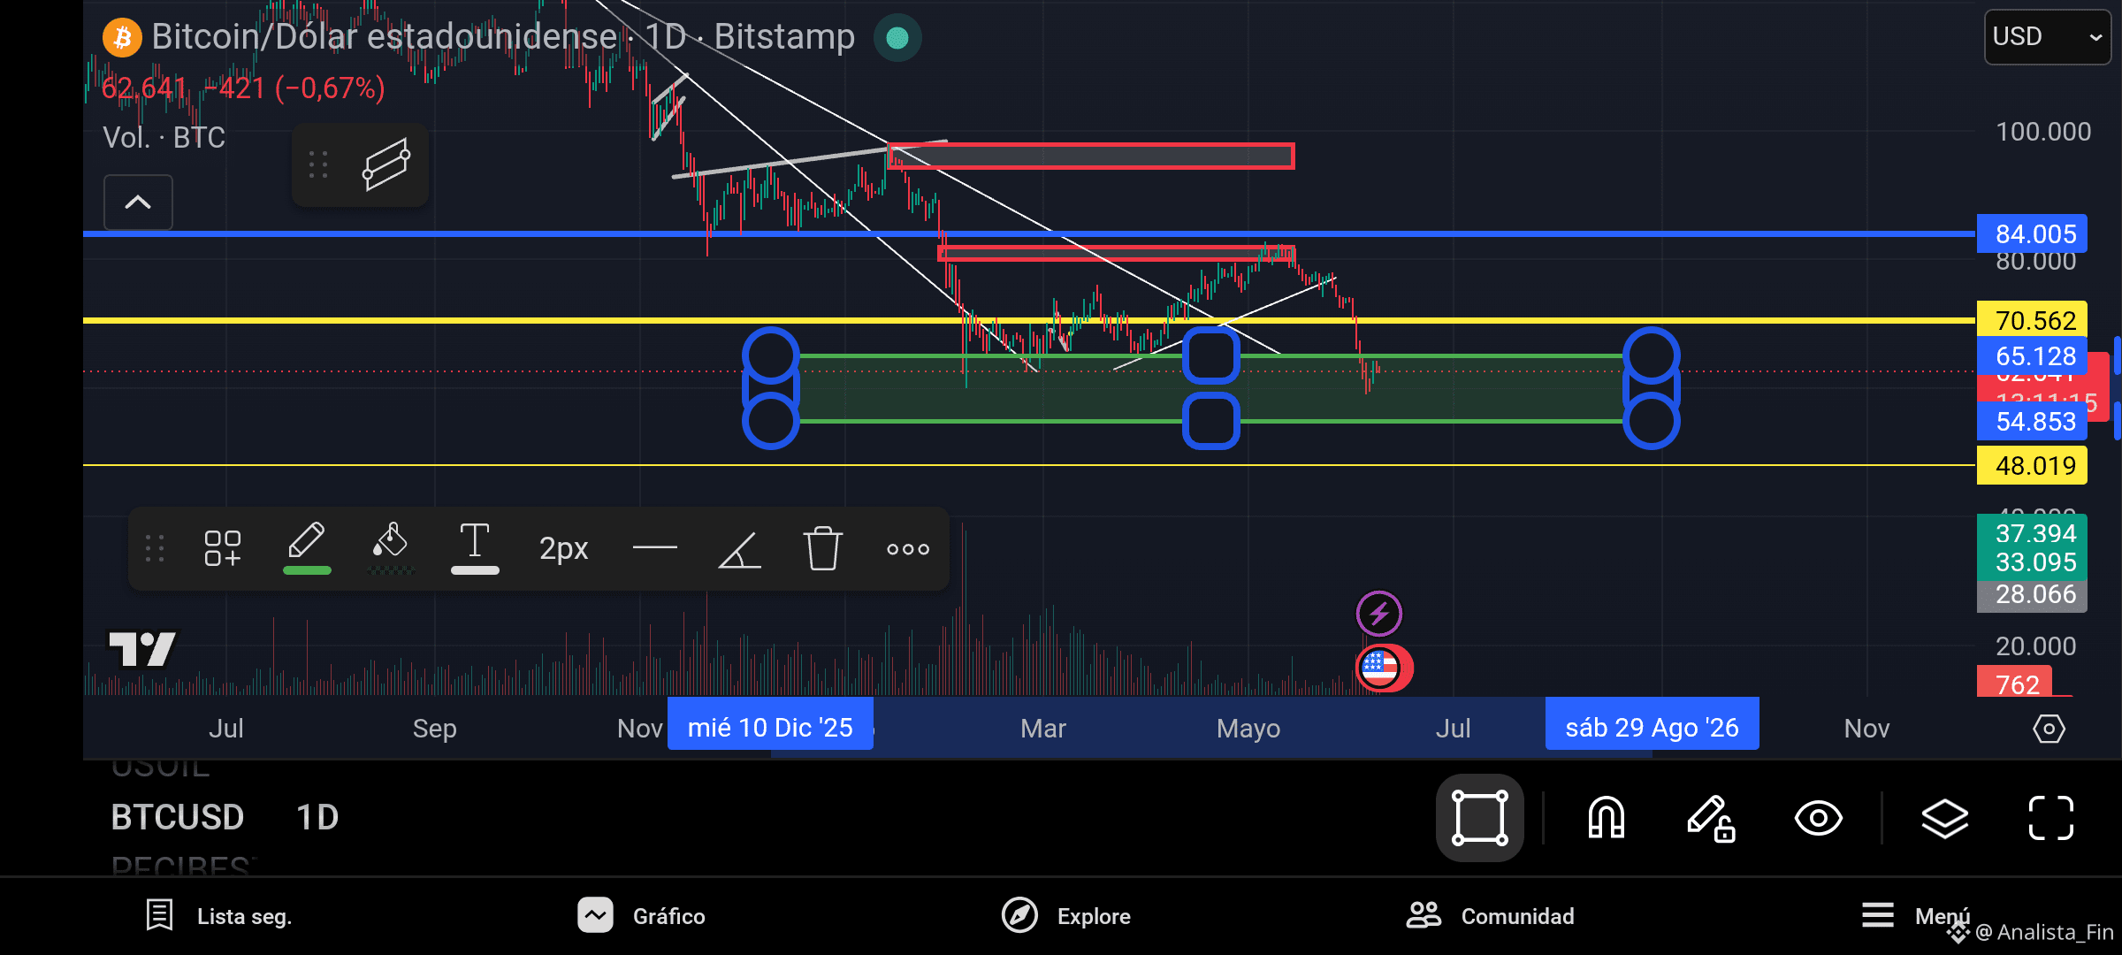Tap the Bitcoin symbol logo icon

(122, 38)
